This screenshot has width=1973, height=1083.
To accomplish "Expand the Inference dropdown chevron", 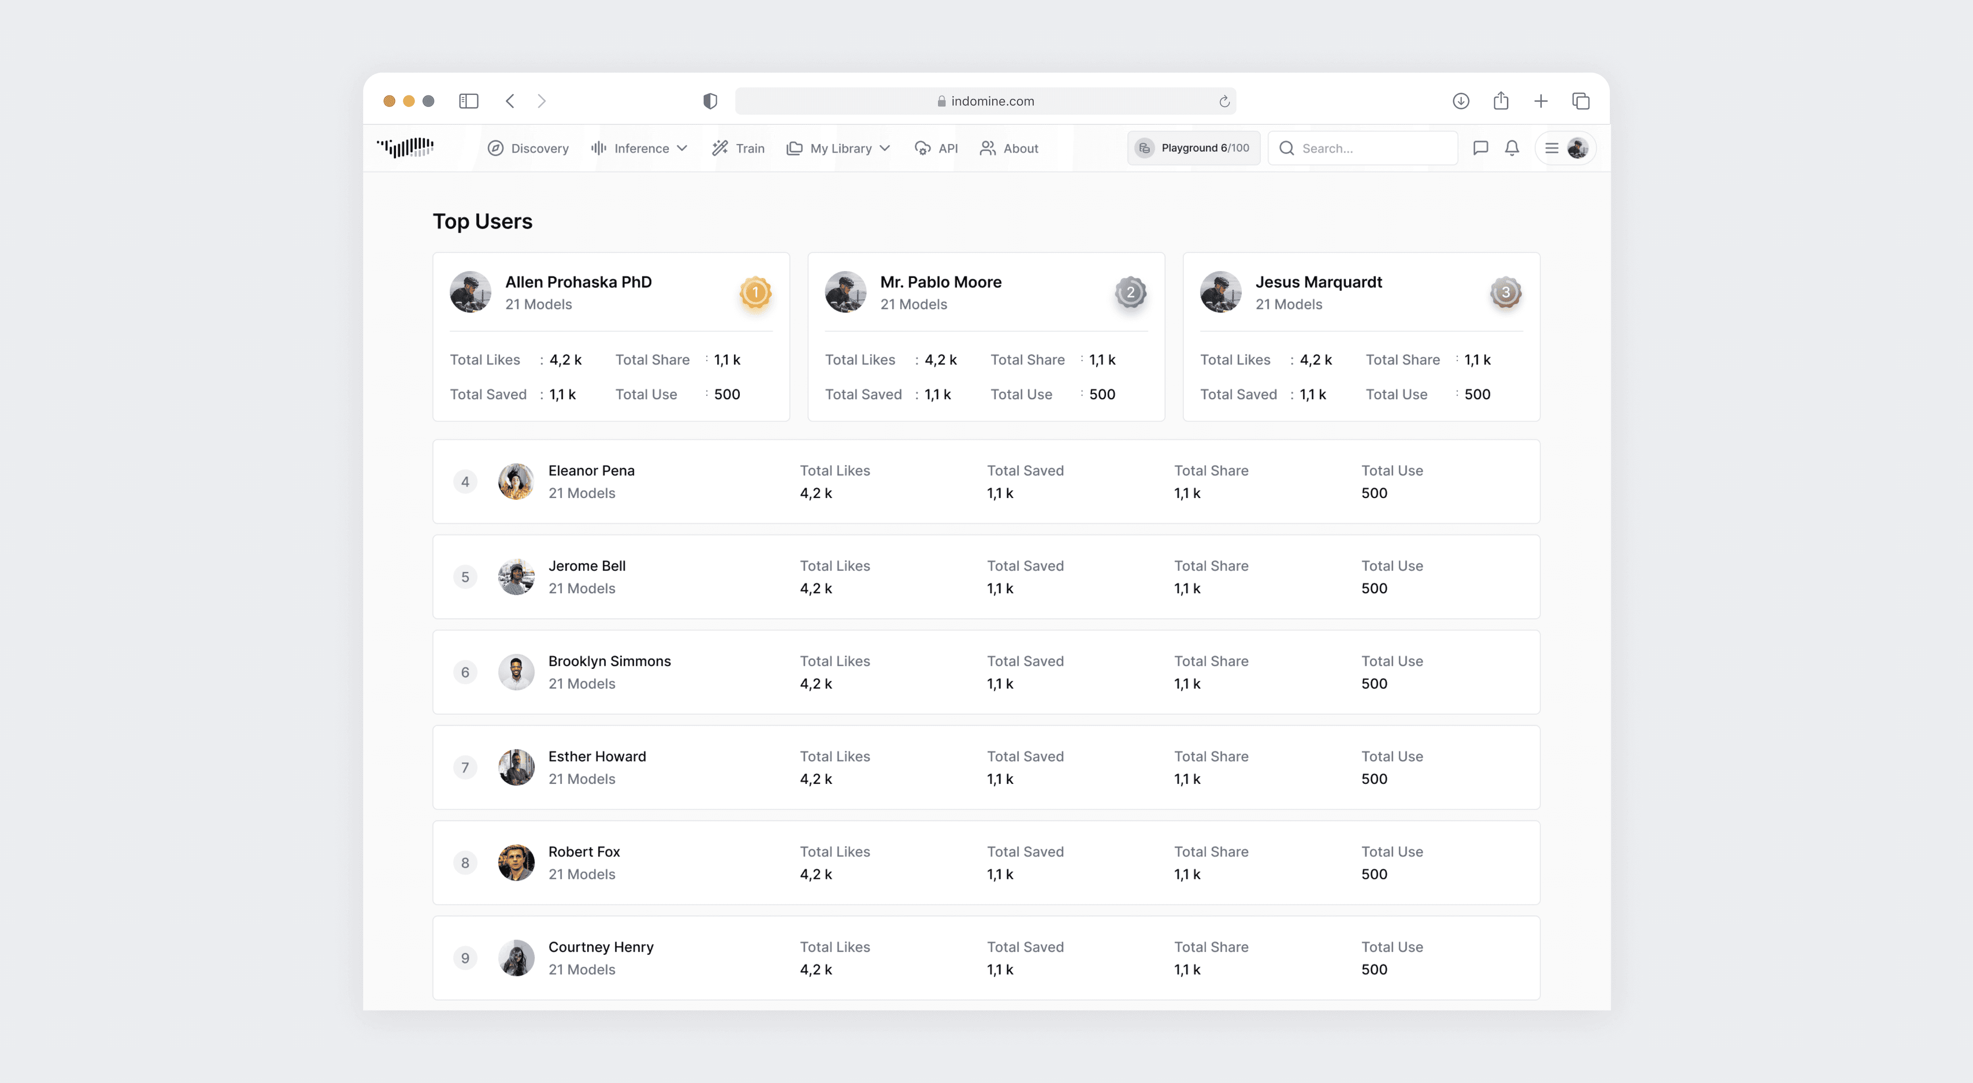I will (x=682, y=149).
